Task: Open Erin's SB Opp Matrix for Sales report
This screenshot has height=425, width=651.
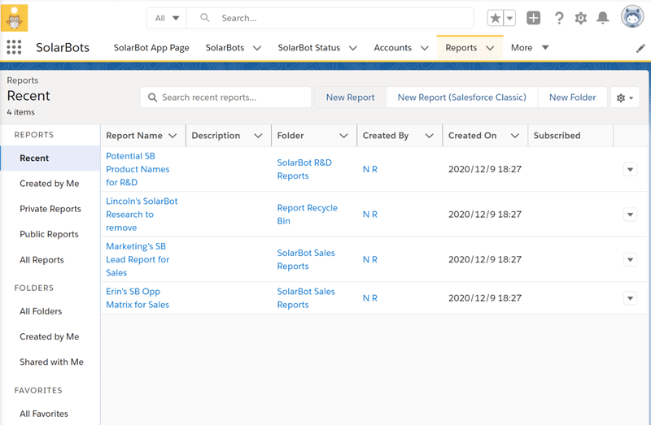Action: (138, 298)
